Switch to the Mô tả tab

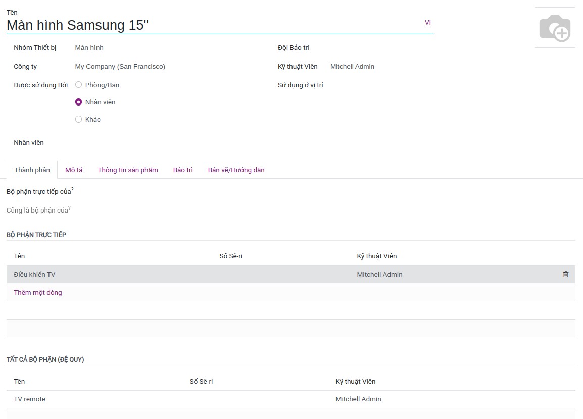click(74, 170)
